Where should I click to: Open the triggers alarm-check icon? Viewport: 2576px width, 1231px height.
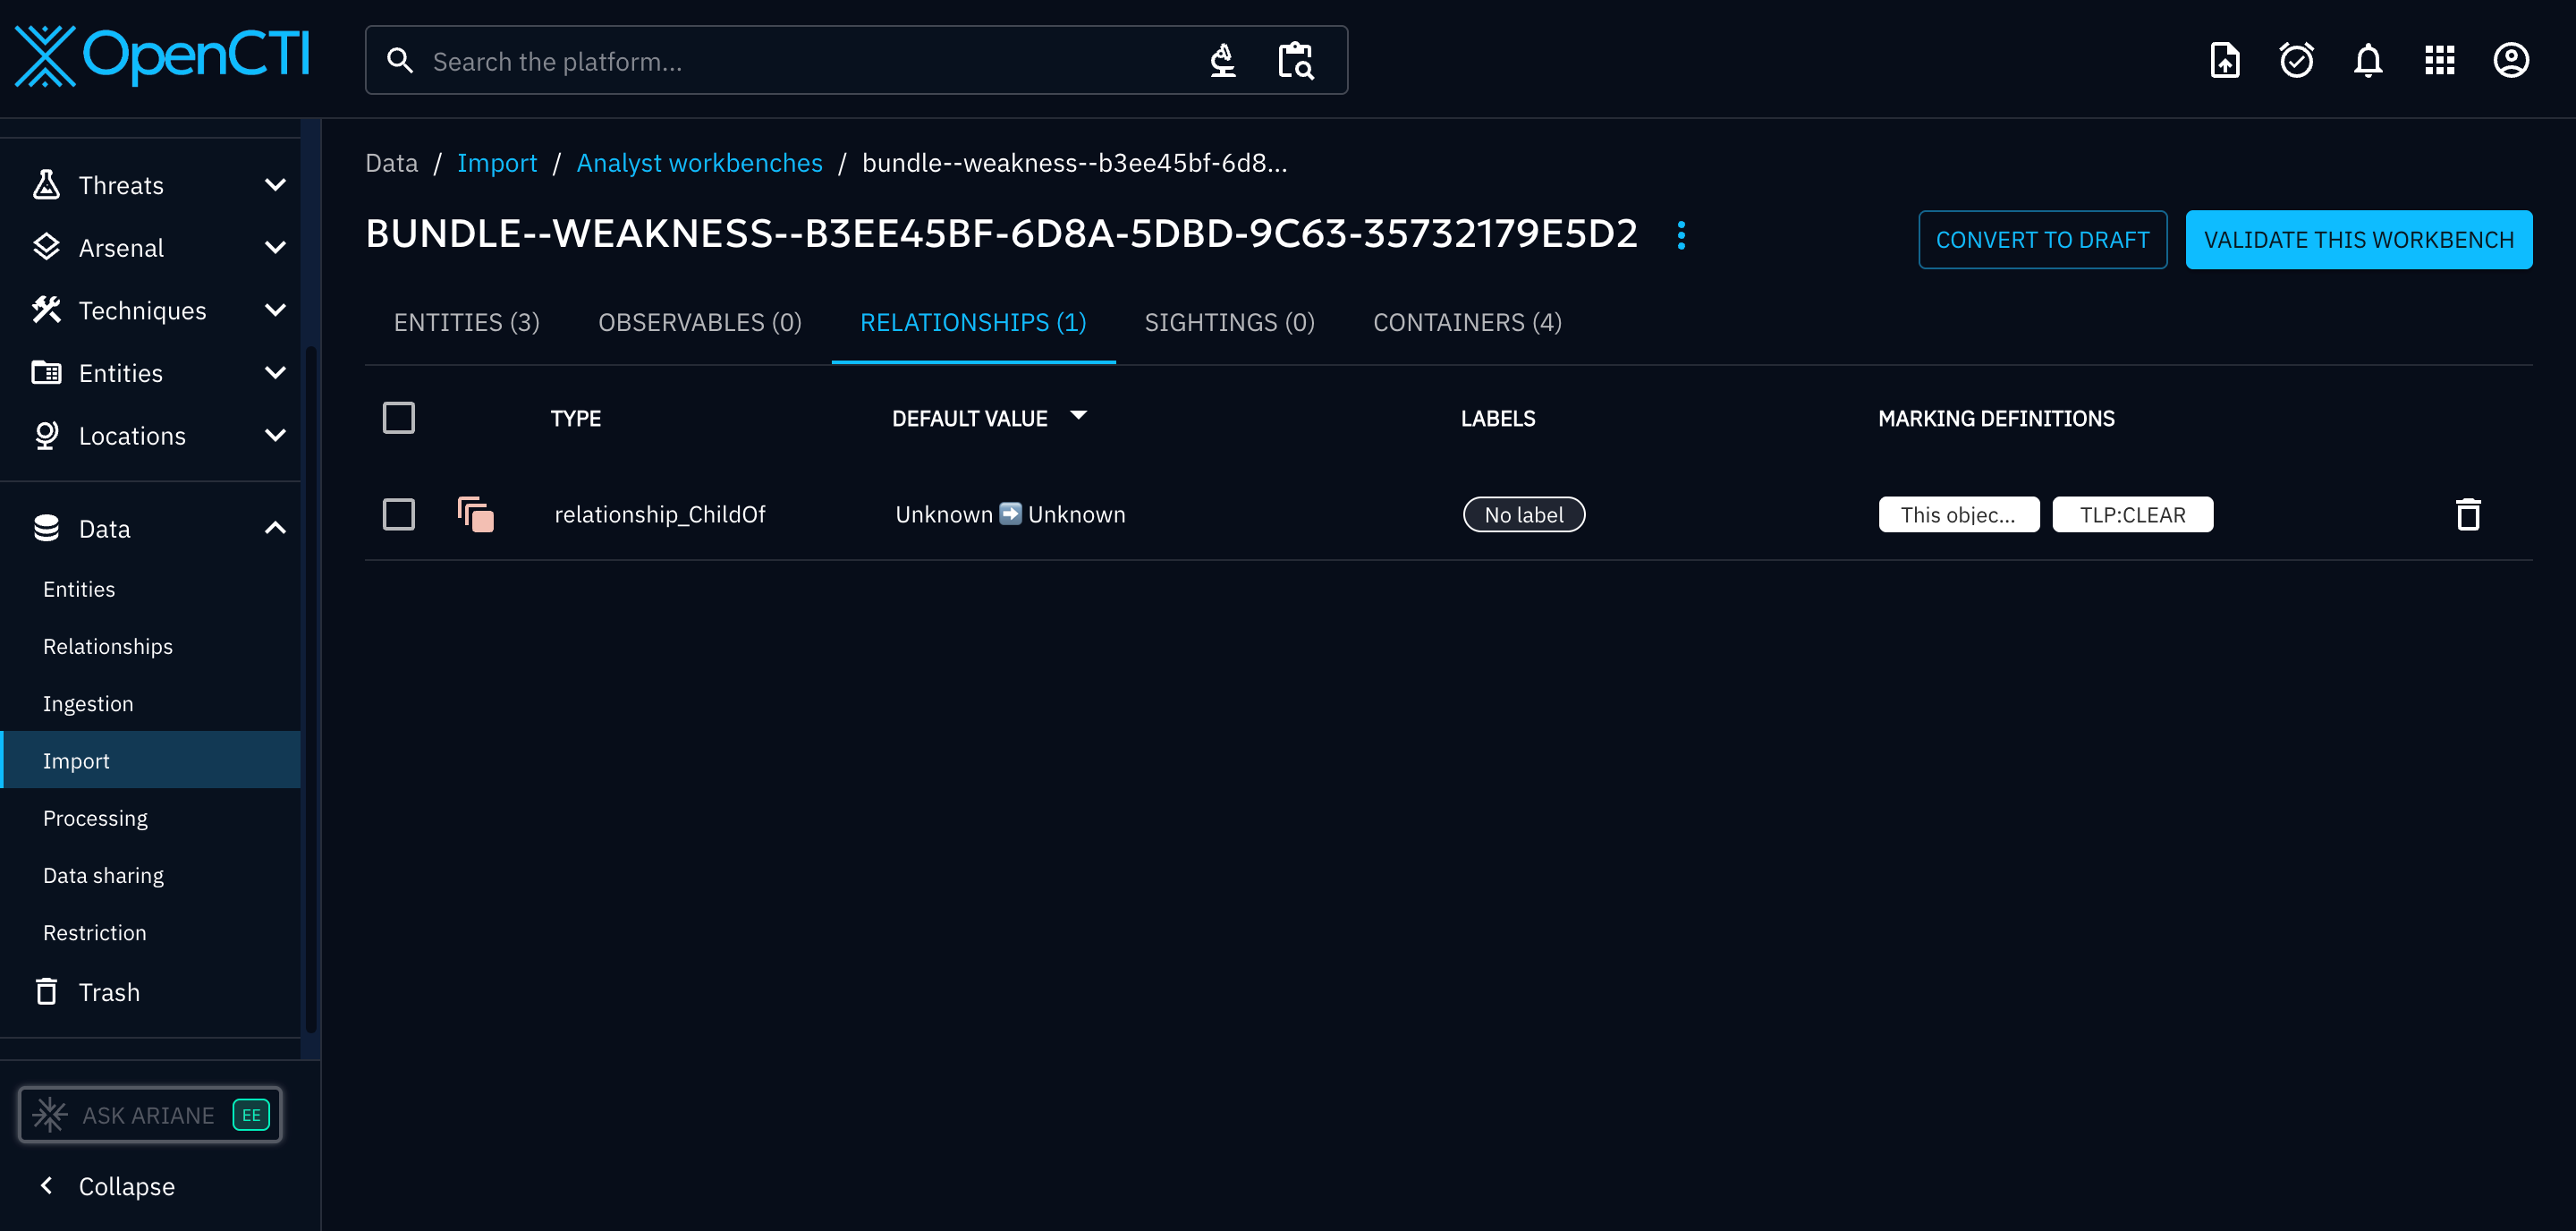click(2296, 61)
